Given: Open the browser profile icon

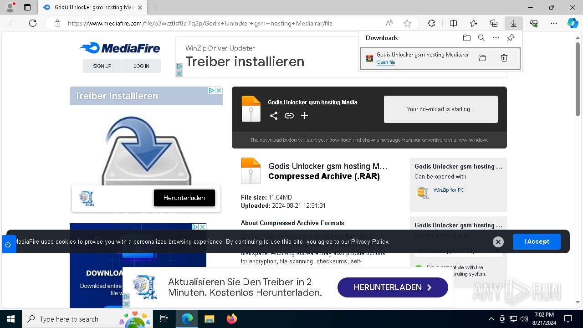Looking at the screenshot, I should [x=10, y=7].
